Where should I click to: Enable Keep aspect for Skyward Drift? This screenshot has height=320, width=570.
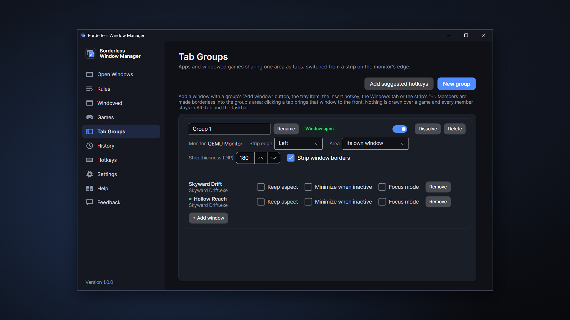pos(261,187)
